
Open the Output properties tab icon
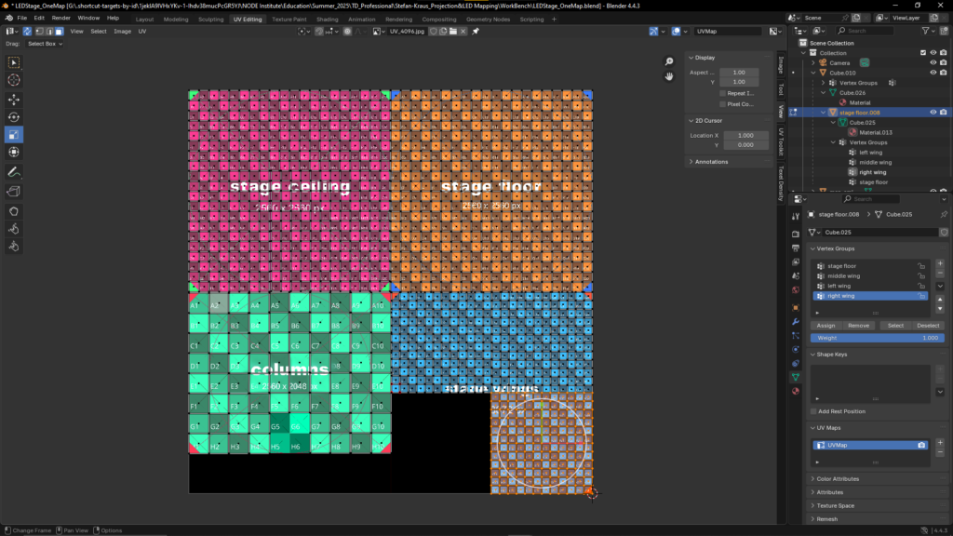click(796, 248)
